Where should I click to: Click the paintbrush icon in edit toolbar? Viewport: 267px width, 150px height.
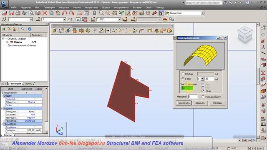click(x=55, y=31)
